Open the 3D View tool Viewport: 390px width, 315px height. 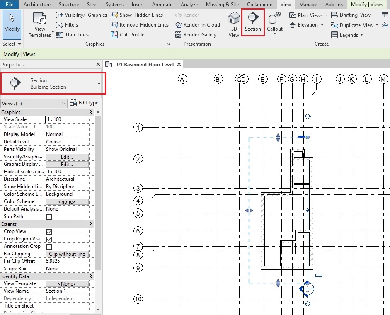(x=234, y=24)
